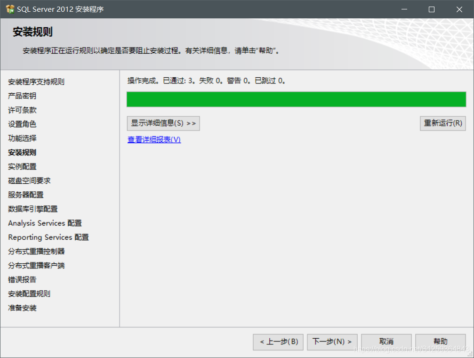The image size is (474, 358).
Task: Select 错误报告 step in sidebar
Action: click(22, 280)
